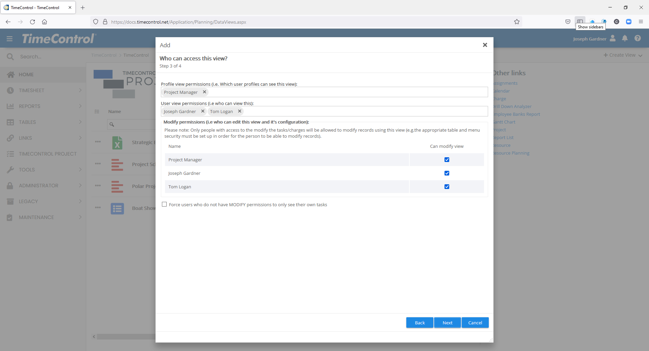Cancel the Add view wizard

pos(475,322)
